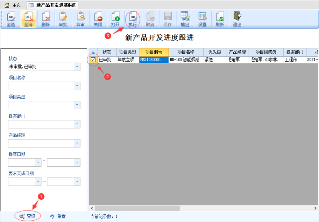Click the 查询 (Query) button
This screenshot has height=222, width=319.
[x=28, y=216]
